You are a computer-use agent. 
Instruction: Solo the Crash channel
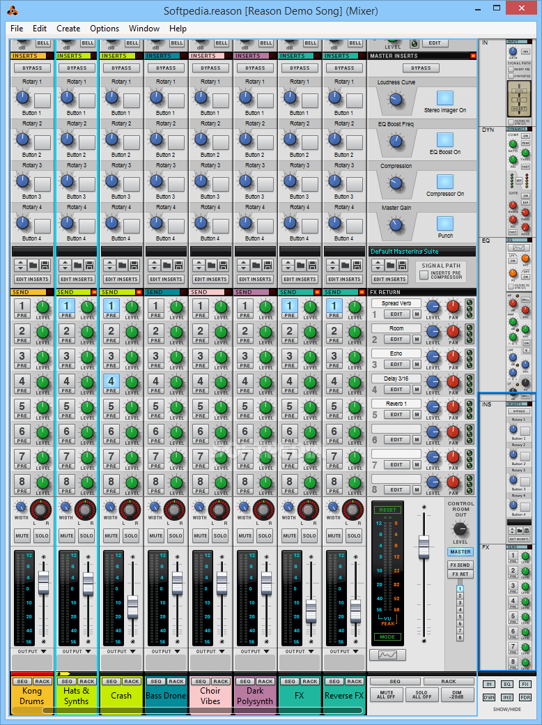(x=131, y=536)
